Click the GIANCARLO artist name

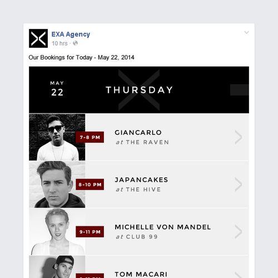[138, 132]
